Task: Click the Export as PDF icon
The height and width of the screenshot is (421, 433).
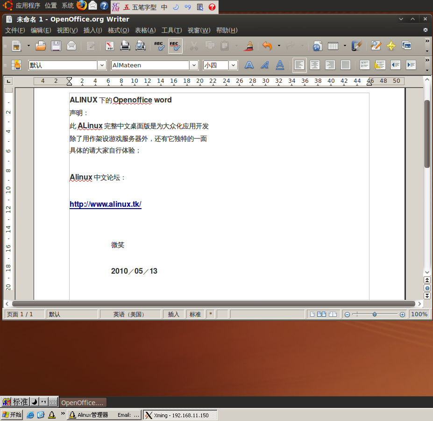Action: tap(110, 46)
